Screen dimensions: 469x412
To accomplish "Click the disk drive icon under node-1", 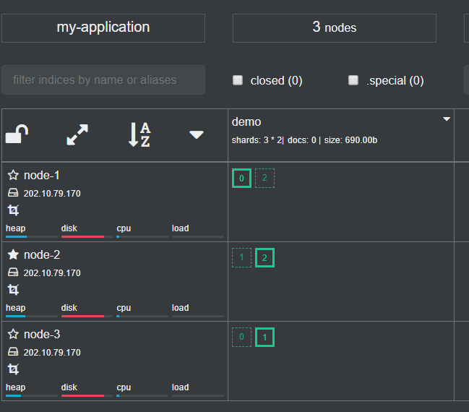I will pos(13,193).
